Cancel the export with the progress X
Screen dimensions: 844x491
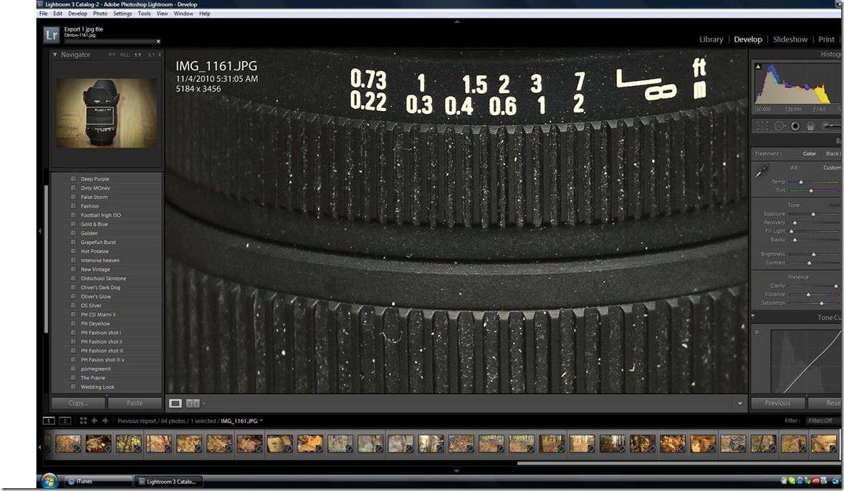tap(158, 42)
